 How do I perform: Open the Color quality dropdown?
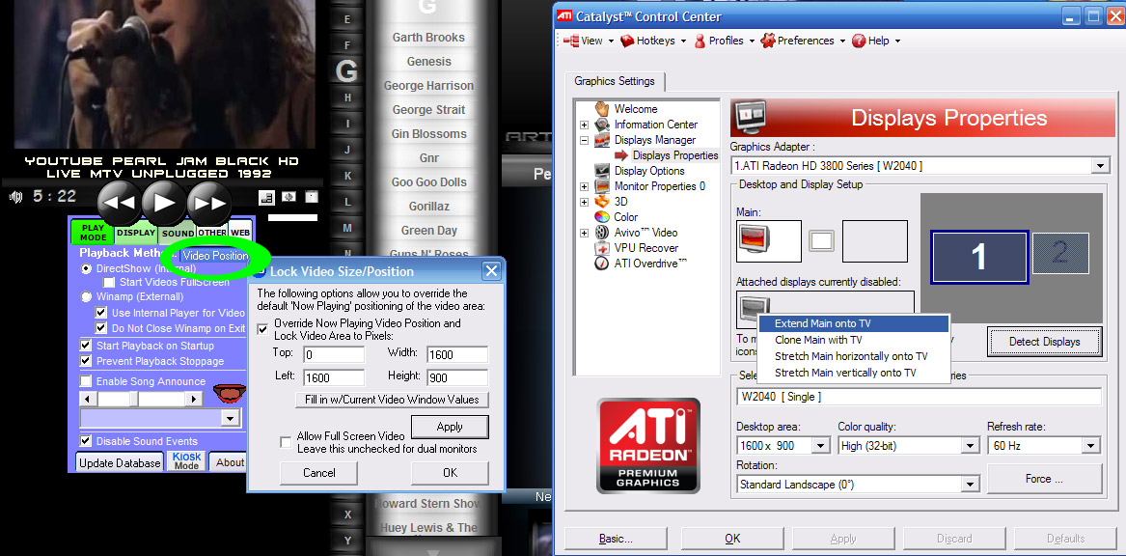(970, 446)
